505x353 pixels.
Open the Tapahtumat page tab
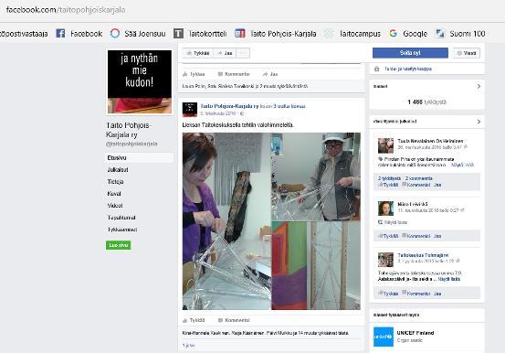coord(121,218)
